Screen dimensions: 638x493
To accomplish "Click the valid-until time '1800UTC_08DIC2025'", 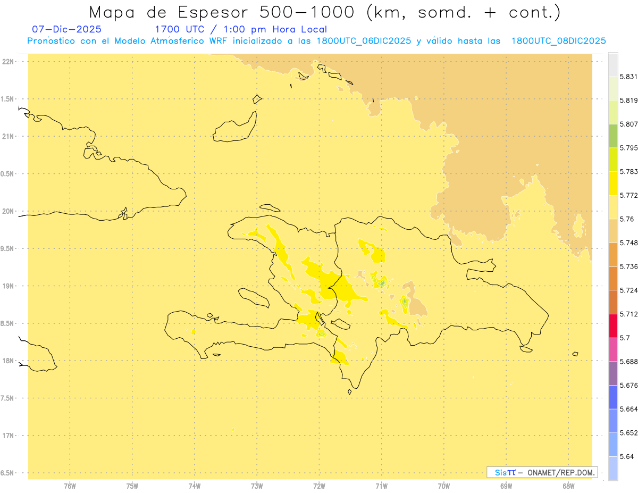I will [559, 41].
